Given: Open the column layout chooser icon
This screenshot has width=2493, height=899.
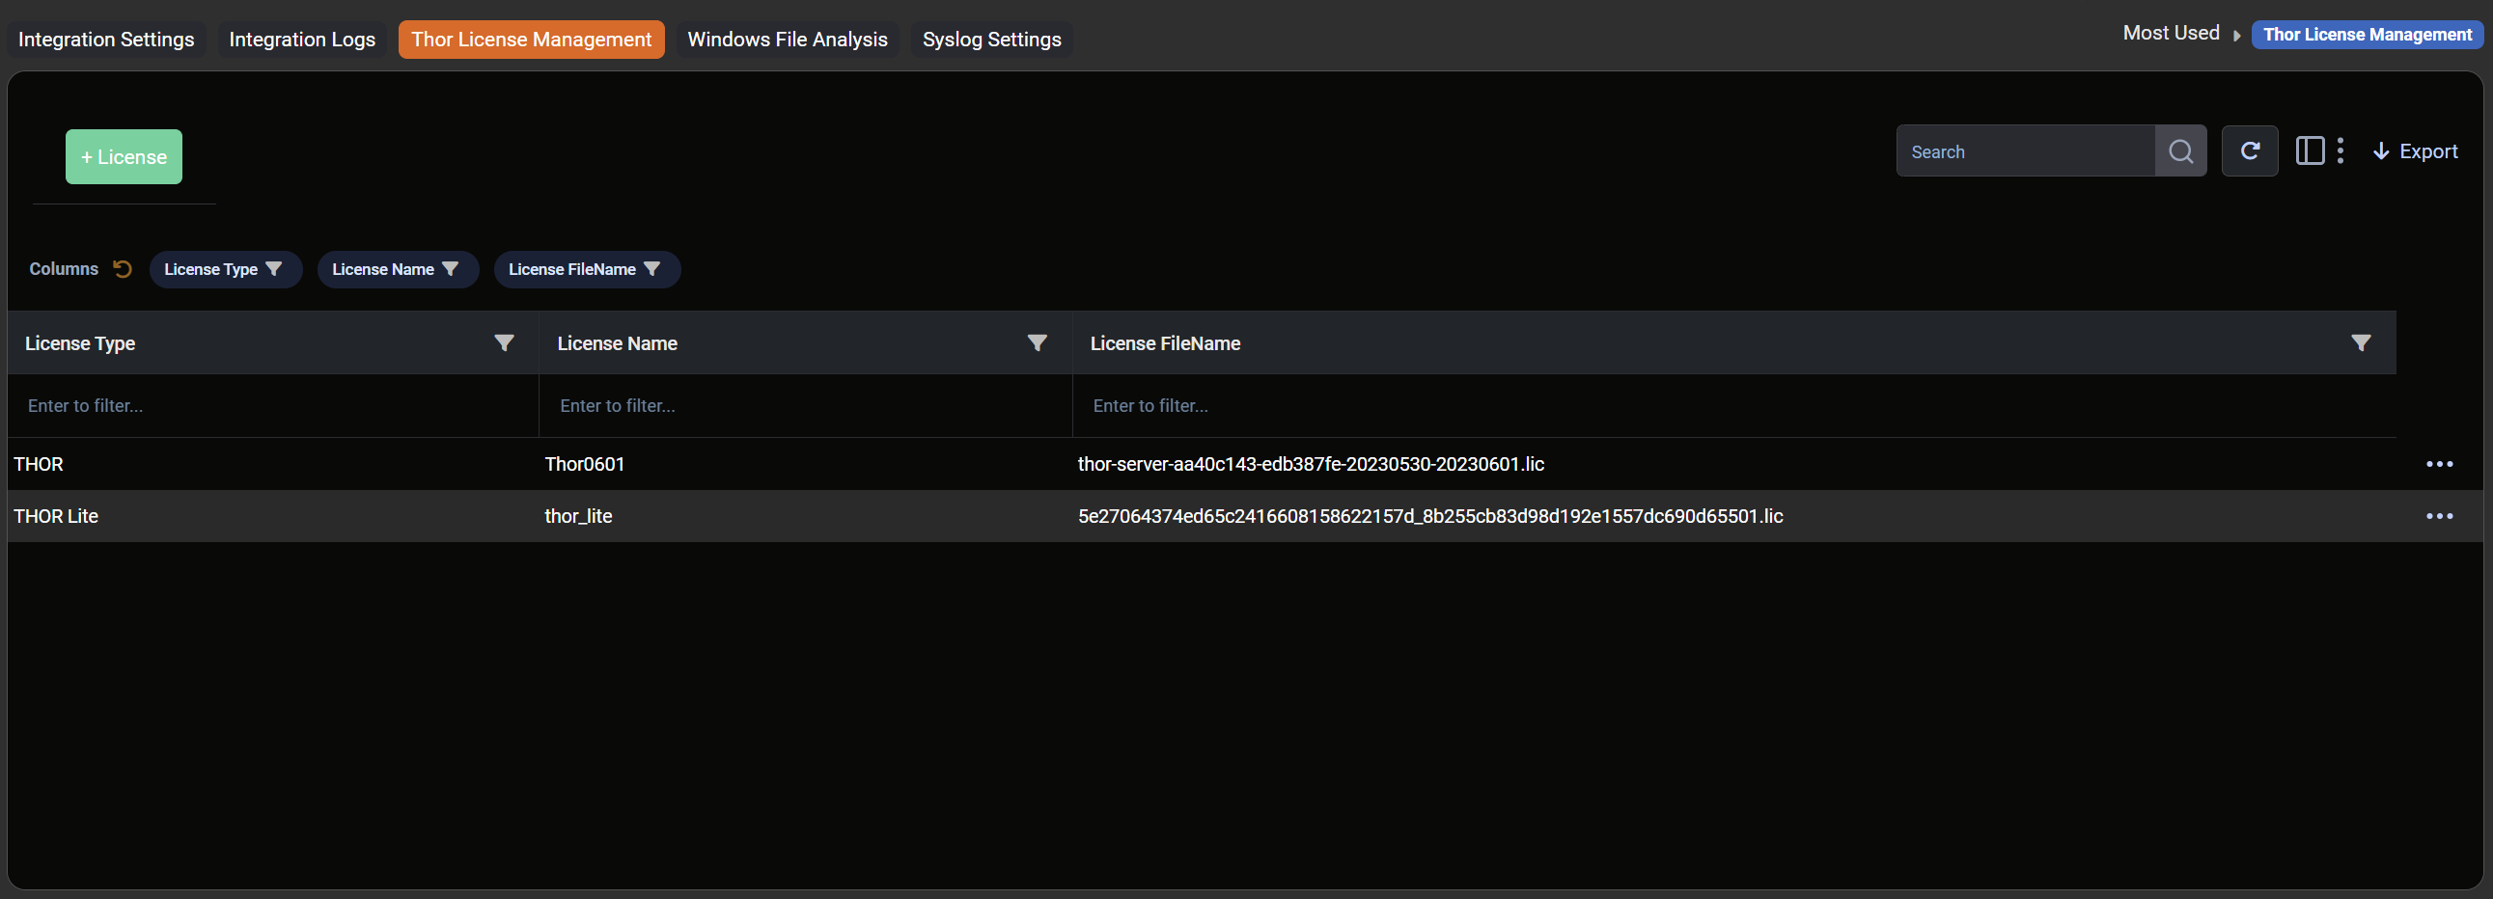Looking at the screenshot, I should (2310, 151).
